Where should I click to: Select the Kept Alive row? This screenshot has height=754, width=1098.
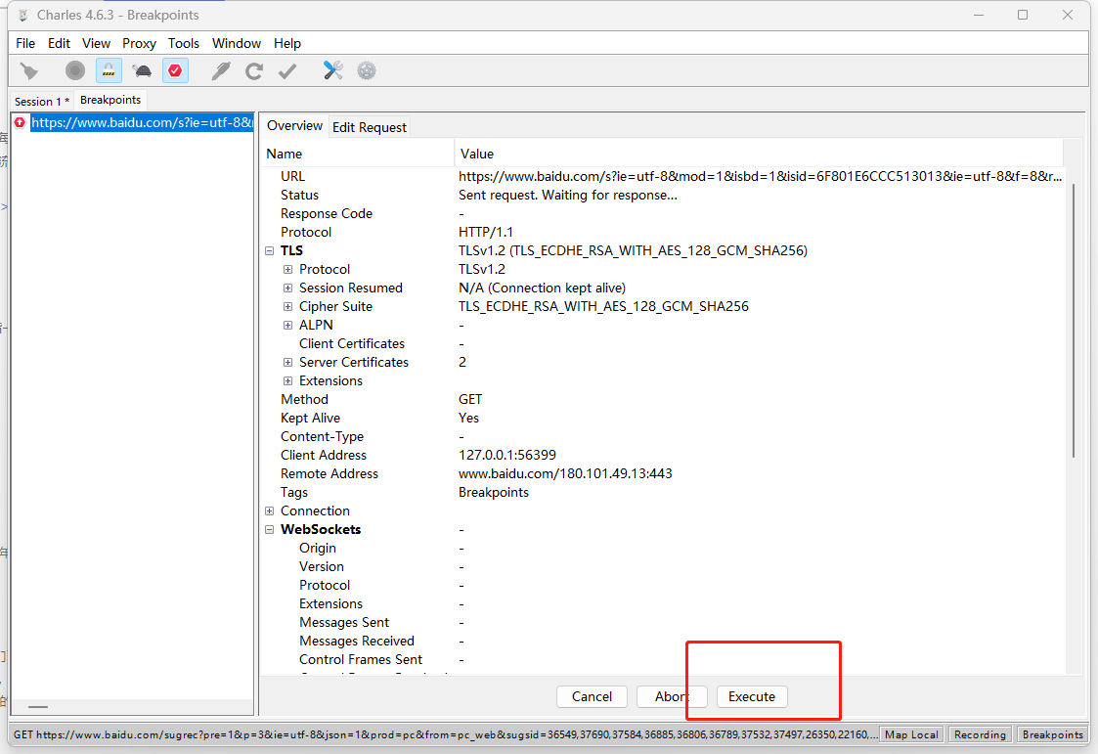tap(663, 418)
